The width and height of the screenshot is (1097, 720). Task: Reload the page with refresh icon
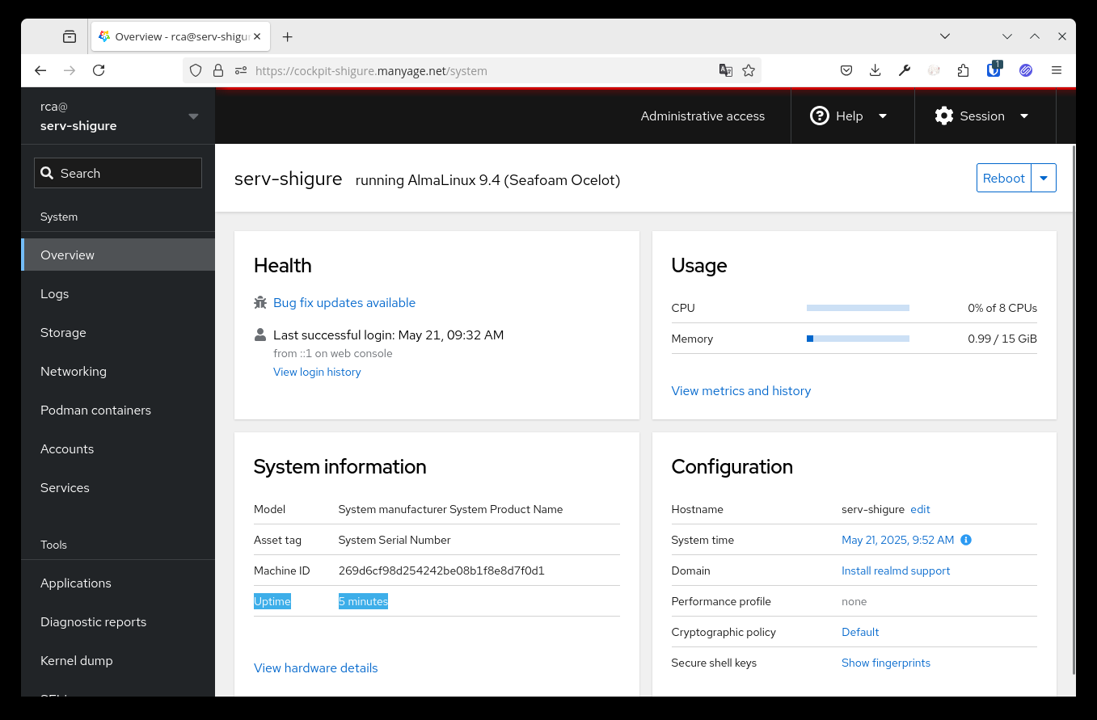pos(99,70)
